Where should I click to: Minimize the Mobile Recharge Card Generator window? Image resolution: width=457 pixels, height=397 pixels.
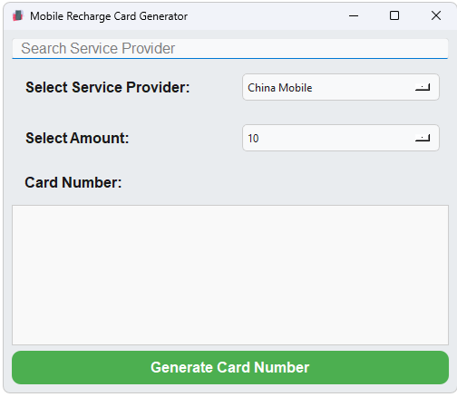[354, 15]
